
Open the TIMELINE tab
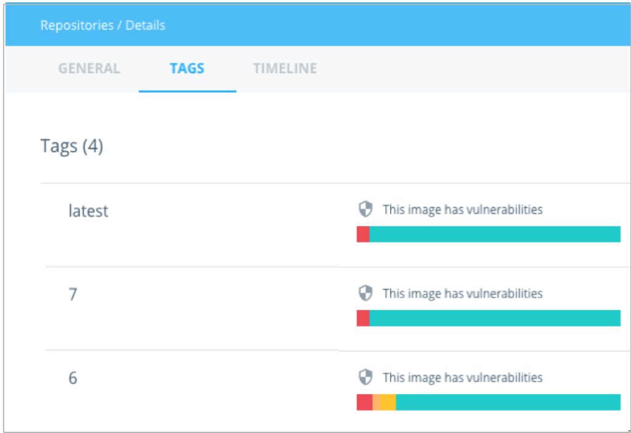[x=285, y=68]
